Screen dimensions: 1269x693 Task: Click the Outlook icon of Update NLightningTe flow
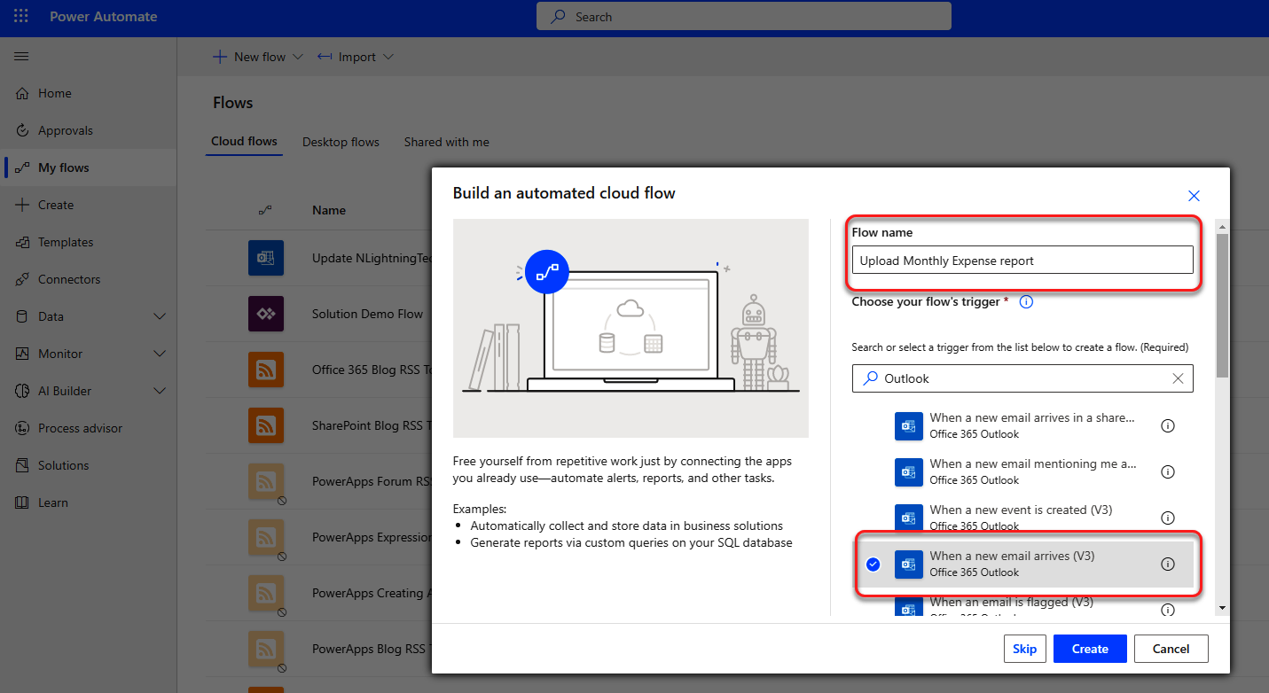(x=266, y=258)
